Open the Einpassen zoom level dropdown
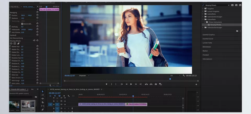Viewport: 251px width, 114px height. [x=84, y=75]
